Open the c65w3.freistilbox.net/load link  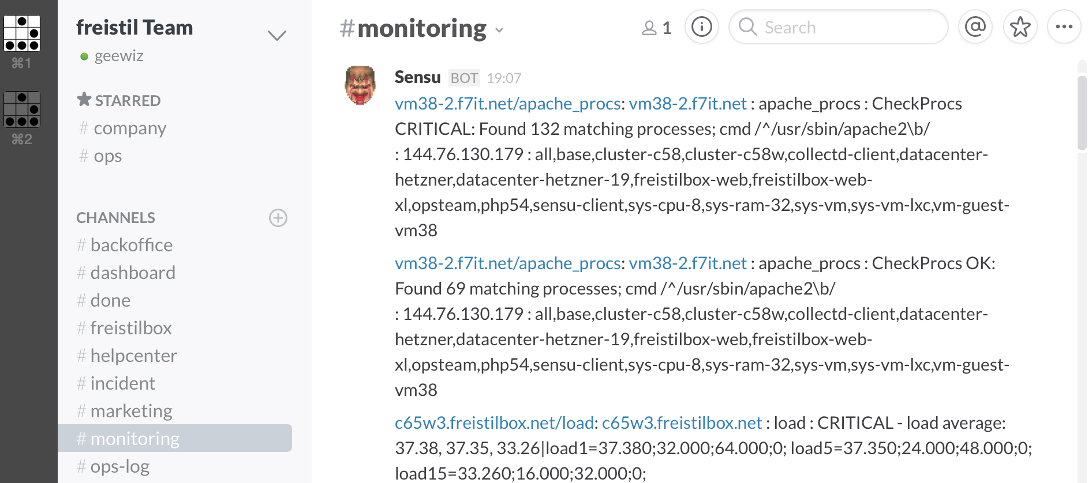(494, 423)
